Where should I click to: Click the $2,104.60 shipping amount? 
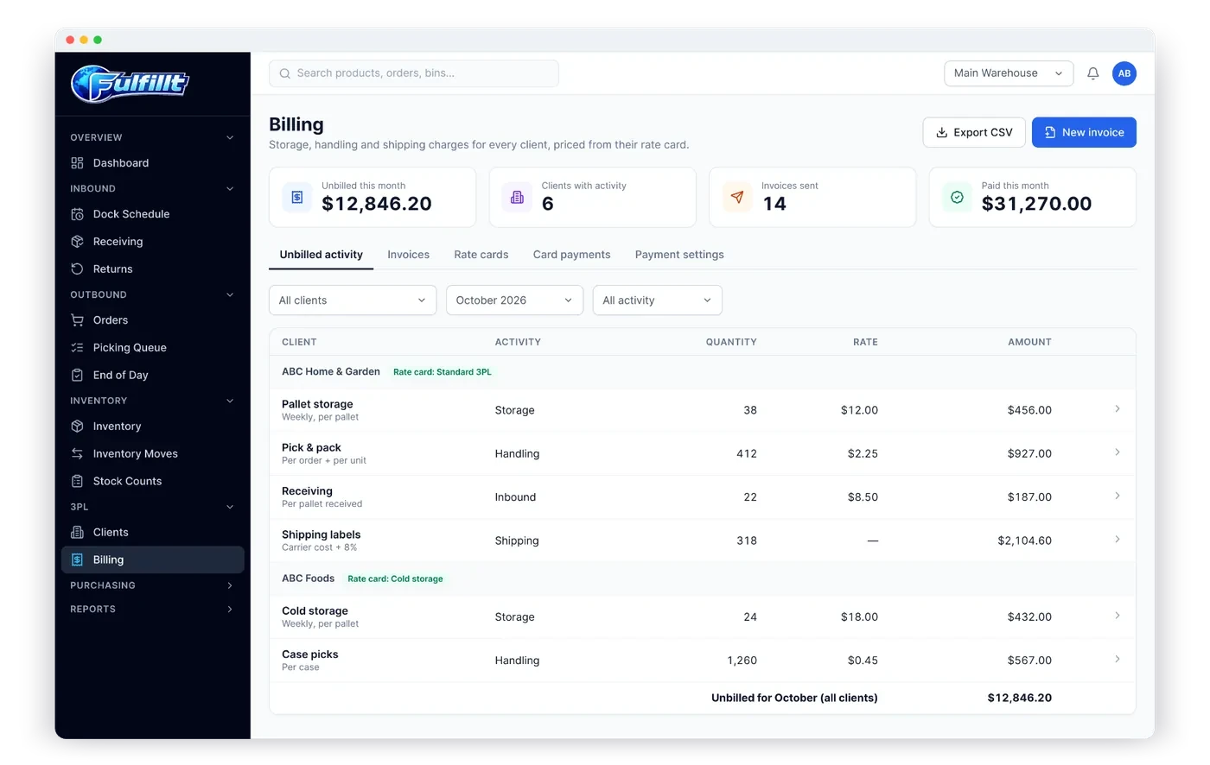click(x=1024, y=541)
